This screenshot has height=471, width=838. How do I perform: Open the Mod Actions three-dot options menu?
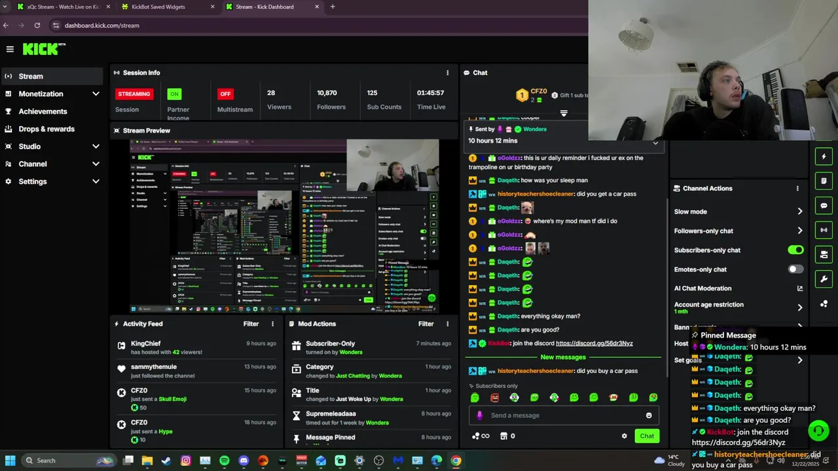(x=448, y=324)
